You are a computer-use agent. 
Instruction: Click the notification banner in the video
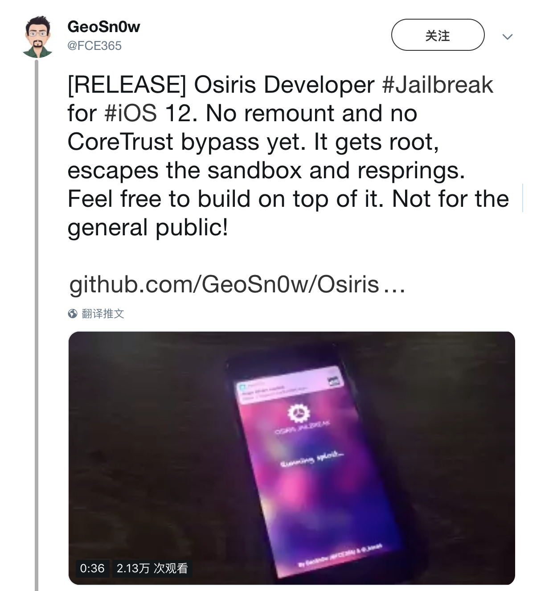click(291, 384)
